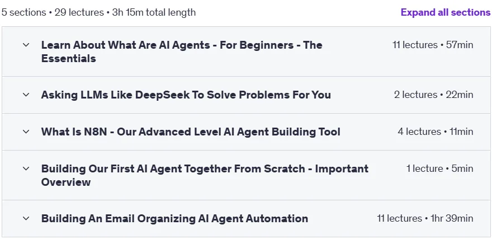Click chevron beside 'What Is N8N' section
Screen dimensions: 492x239
[x=26, y=132]
